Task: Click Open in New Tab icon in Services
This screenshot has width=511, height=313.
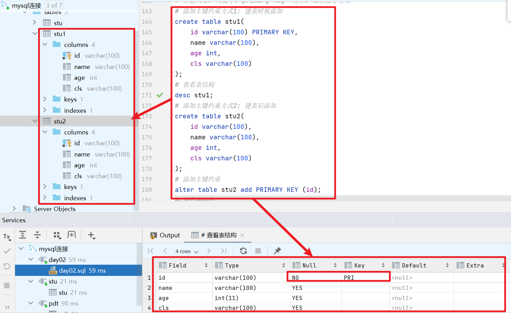Action: click(71, 235)
